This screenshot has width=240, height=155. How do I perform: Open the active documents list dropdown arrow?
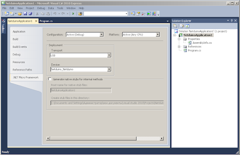coord(168,21)
